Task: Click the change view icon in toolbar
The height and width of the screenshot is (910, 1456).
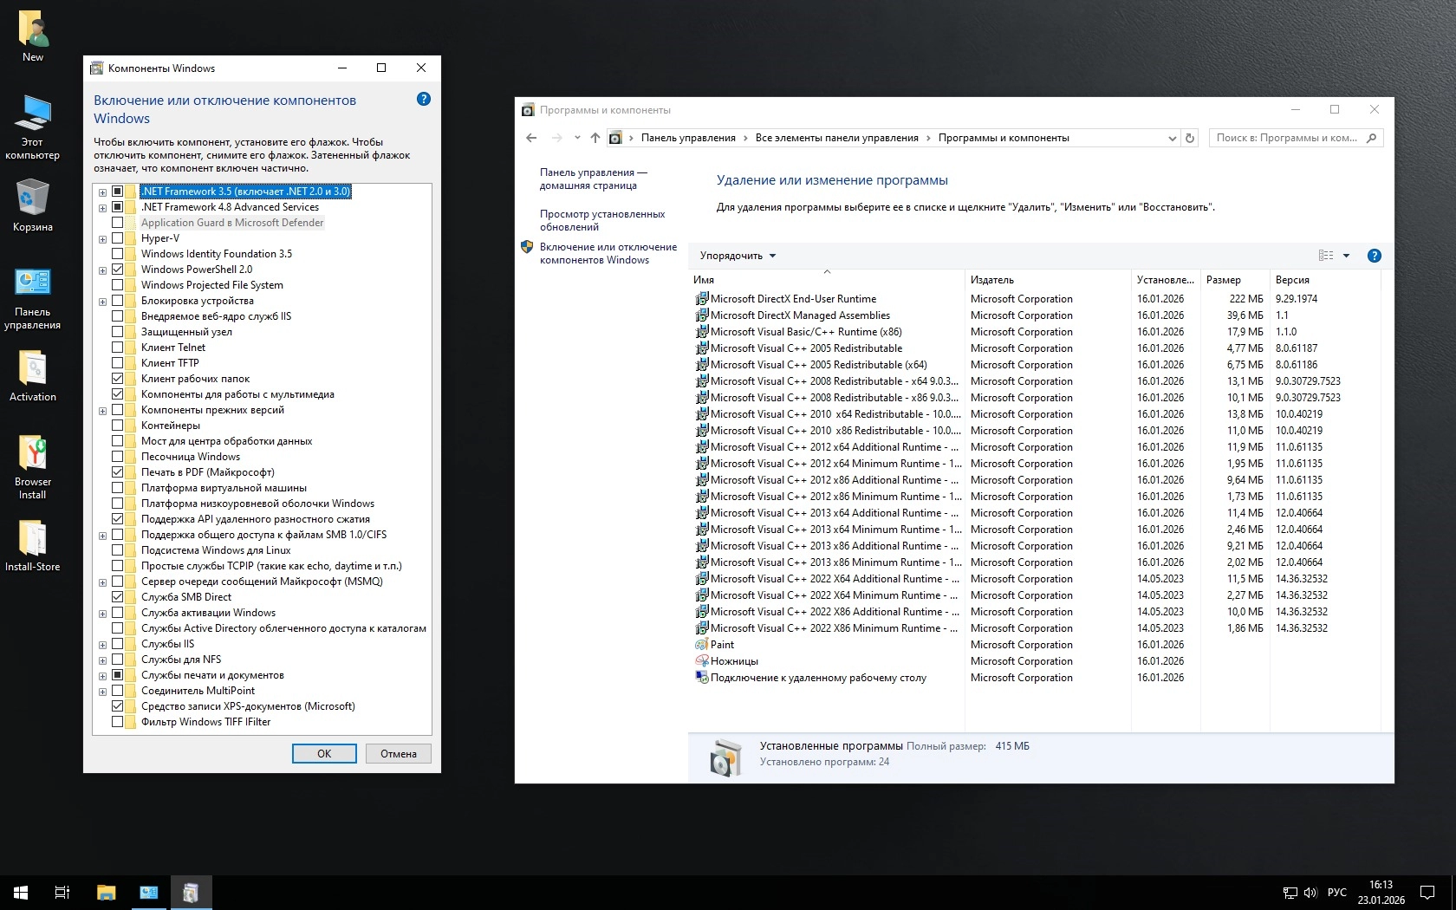Action: [1326, 256]
